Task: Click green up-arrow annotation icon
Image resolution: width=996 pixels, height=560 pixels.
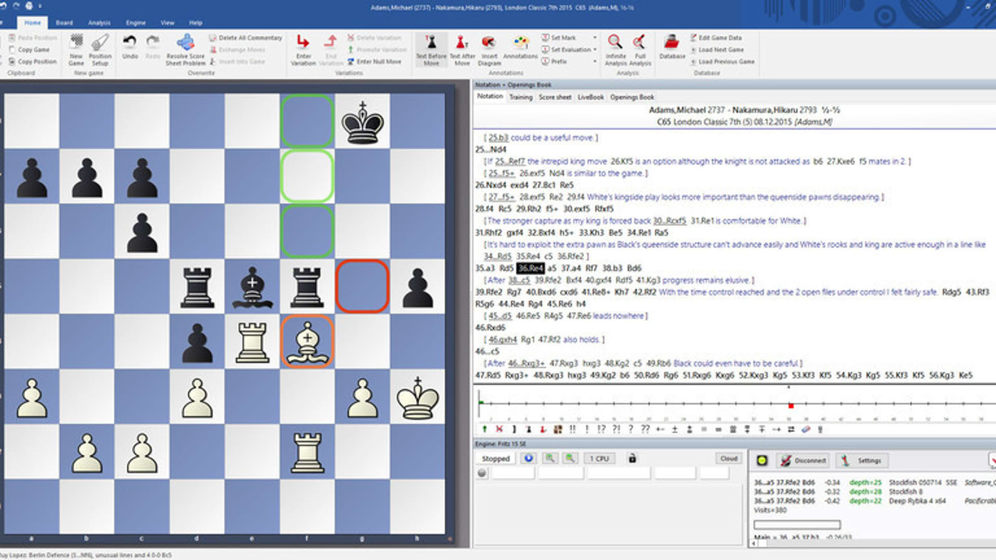Action: [x=485, y=429]
